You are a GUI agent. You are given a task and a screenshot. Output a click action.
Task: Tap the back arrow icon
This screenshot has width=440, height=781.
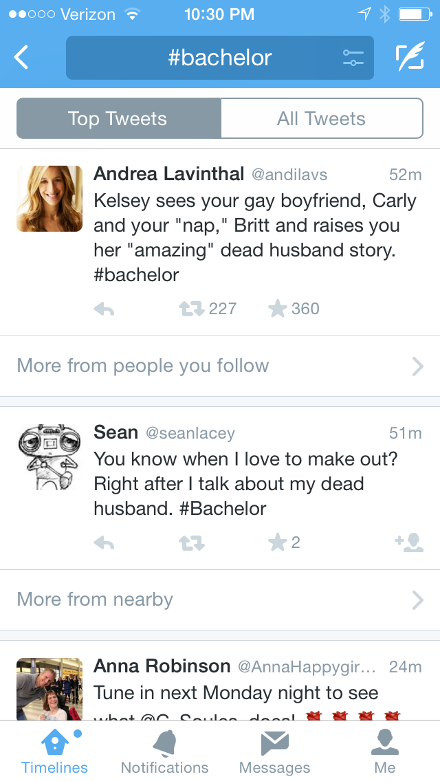(x=22, y=58)
